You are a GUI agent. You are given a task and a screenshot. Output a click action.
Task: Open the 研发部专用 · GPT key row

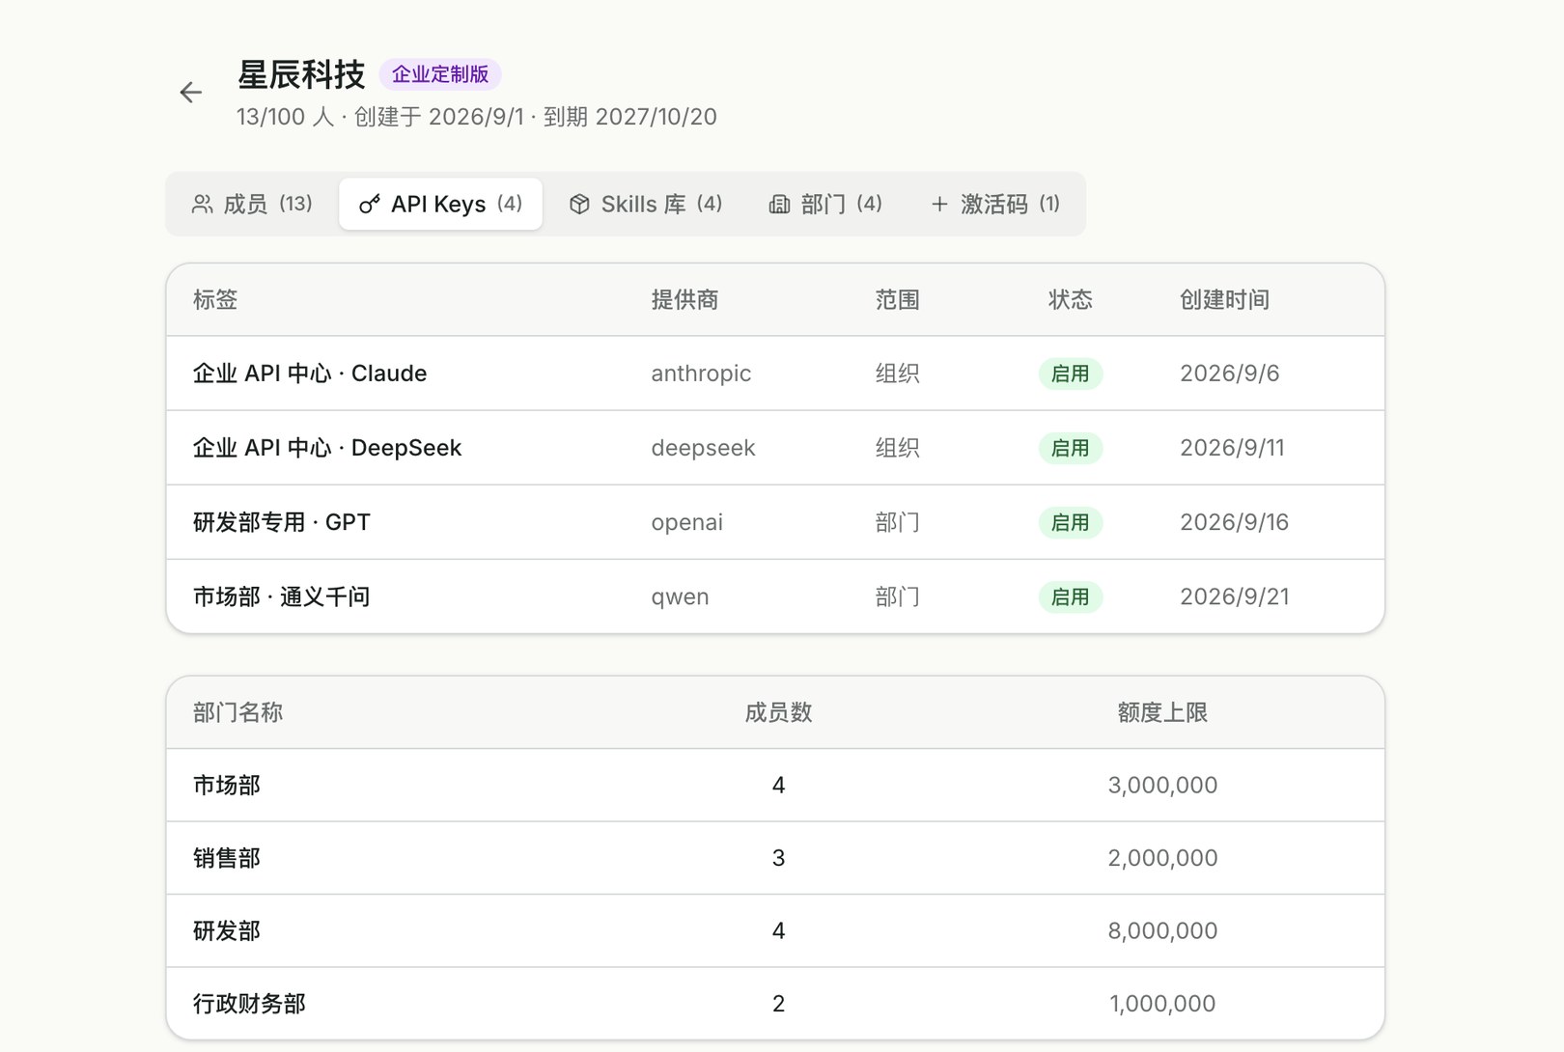775,522
